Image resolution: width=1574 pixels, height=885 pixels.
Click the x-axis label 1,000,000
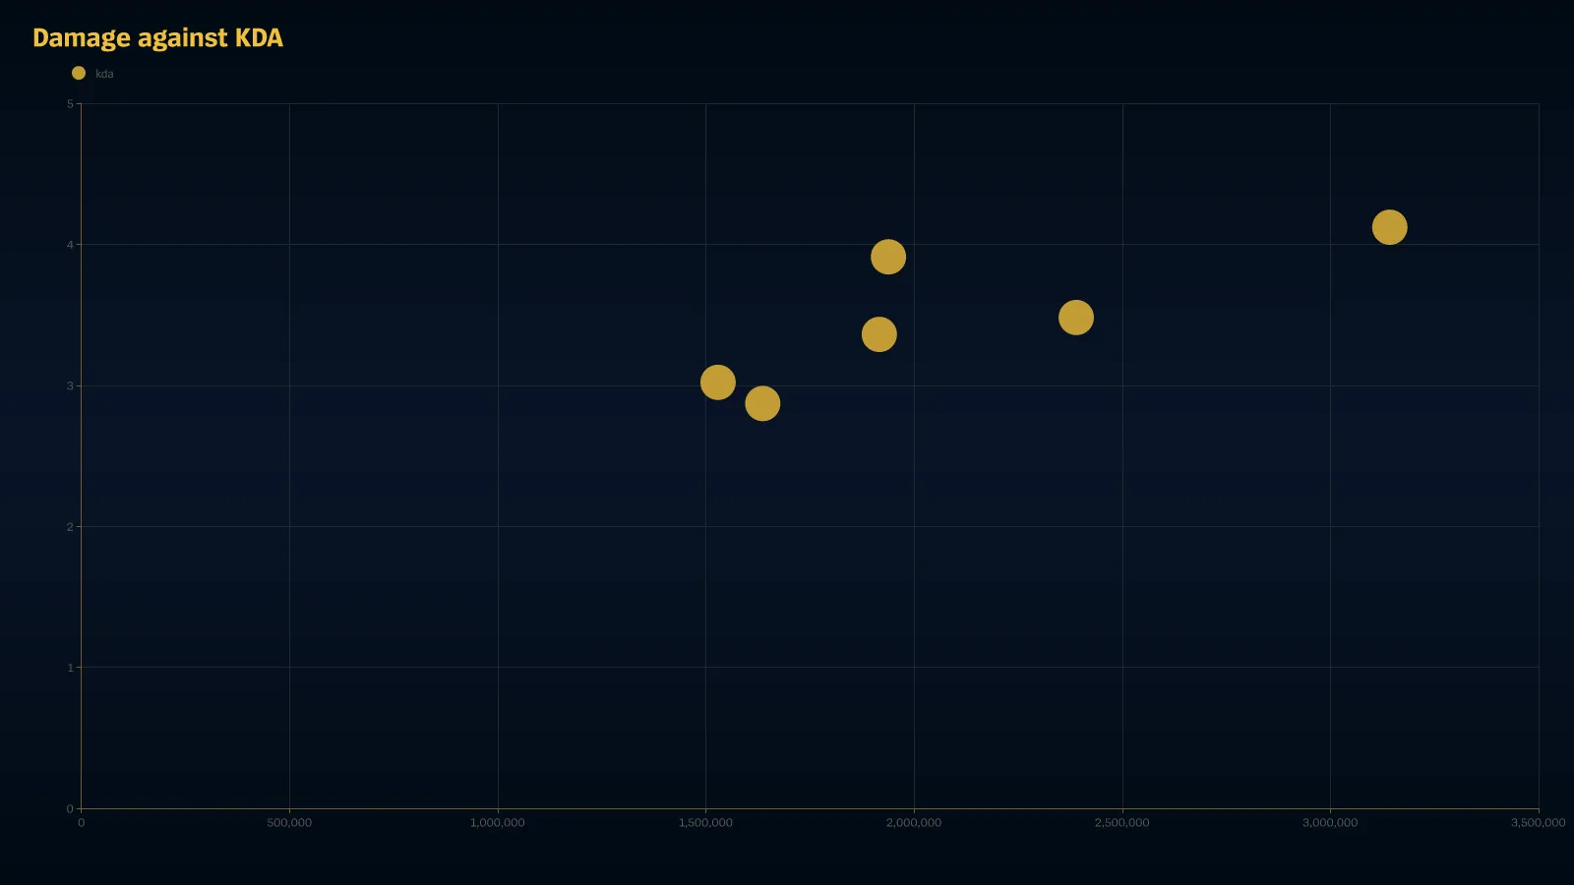[x=497, y=823]
